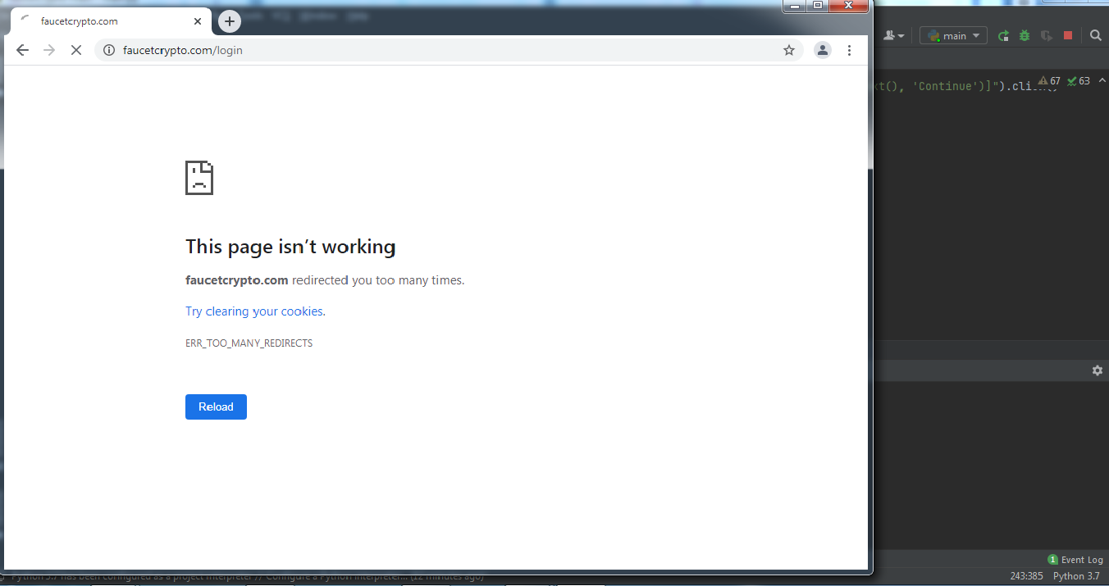Close the faucetcrypto.com tab

pyautogui.click(x=199, y=21)
